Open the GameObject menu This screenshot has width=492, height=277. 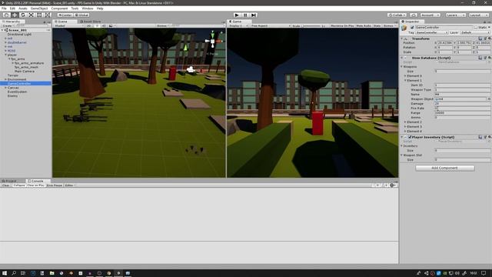39,8
